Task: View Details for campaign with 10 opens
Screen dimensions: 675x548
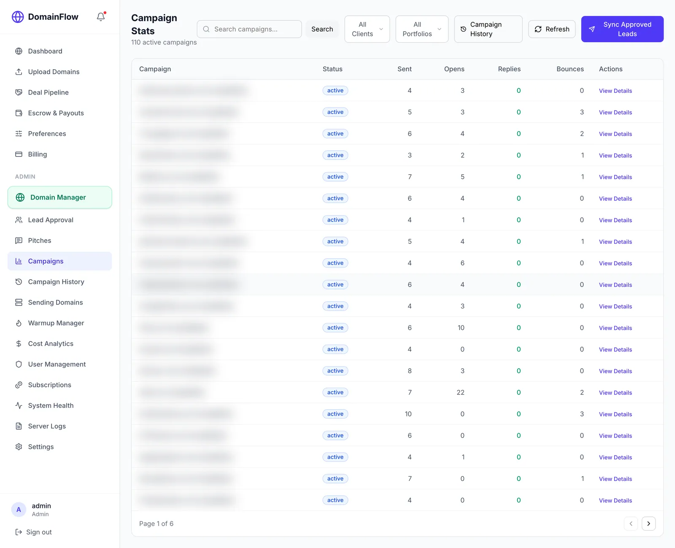Action: point(616,328)
